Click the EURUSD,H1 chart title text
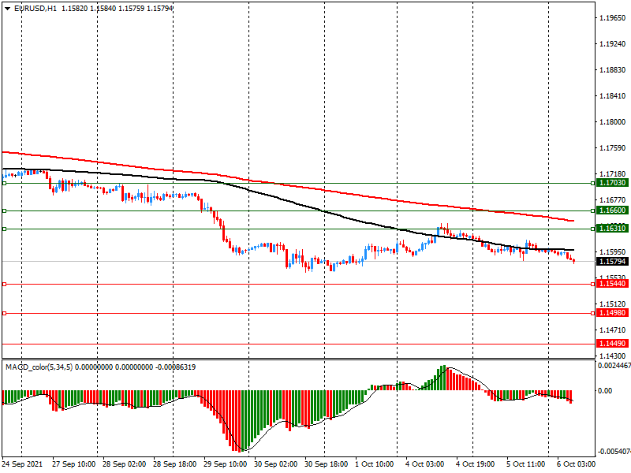 pos(35,9)
